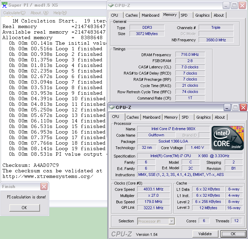
Task: Click OK button in CPU-Z window
Action: click(x=233, y=234)
